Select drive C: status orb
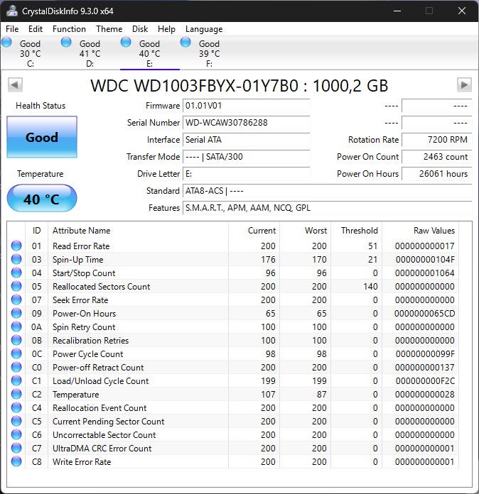This screenshot has height=494, width=479. tap(7, 43)
